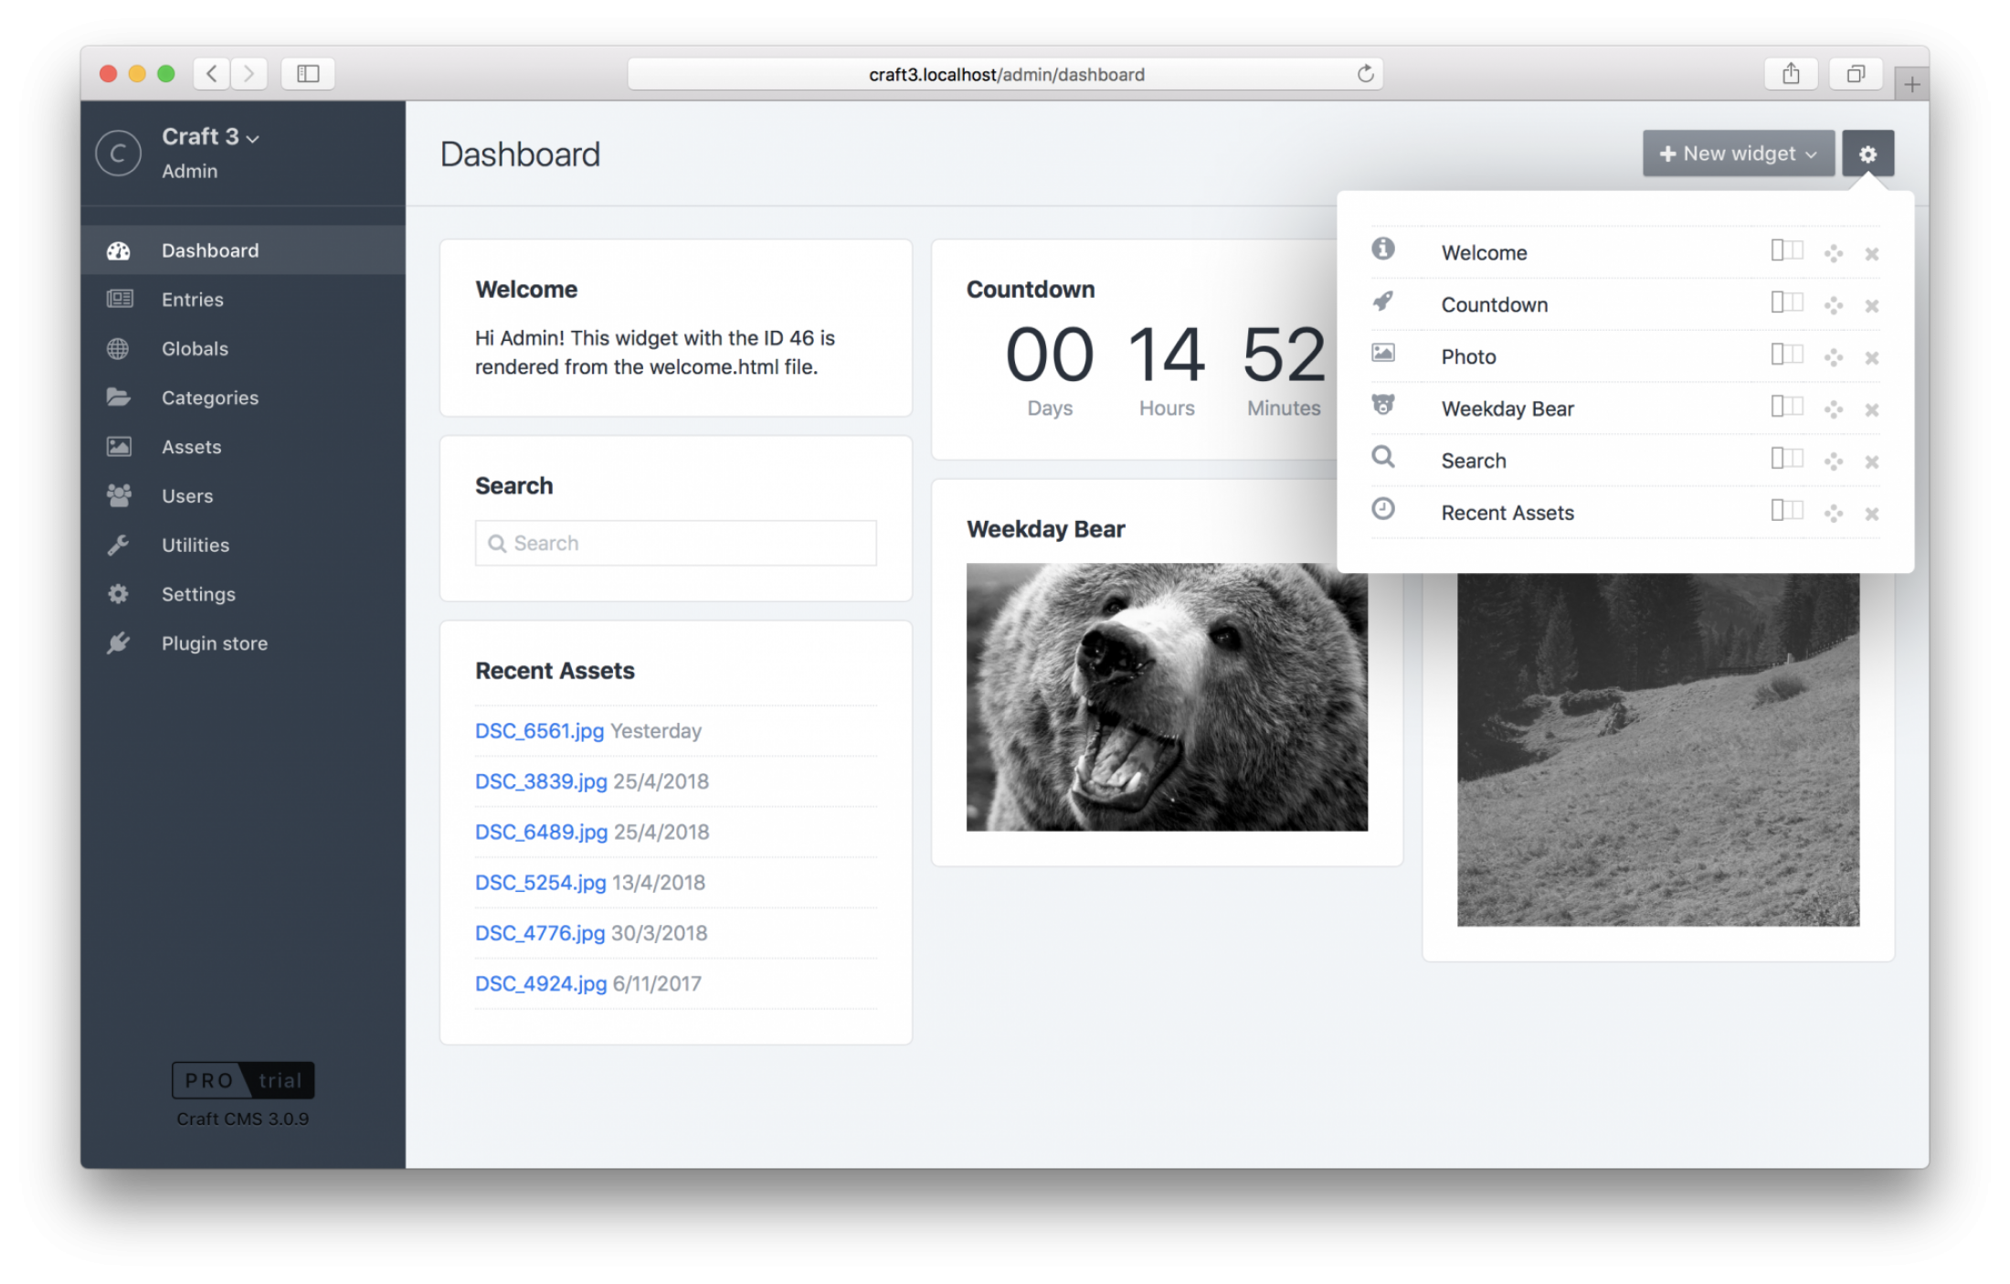Viewport: 2010px width, 1284px height.
Task: Delete the Weekday Bear widget from list
Action: pos(1871,410)
